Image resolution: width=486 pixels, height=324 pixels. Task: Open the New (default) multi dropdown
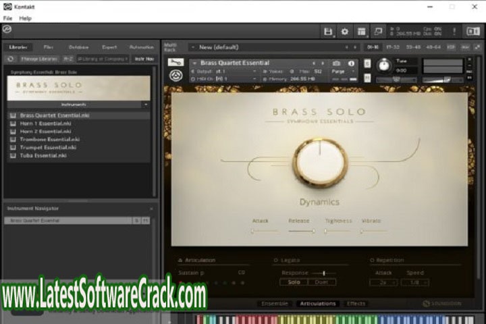pyautogui.click(x=193, y=47)
